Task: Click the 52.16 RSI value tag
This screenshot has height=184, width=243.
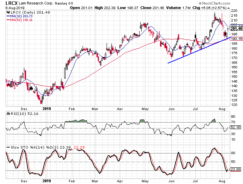Action: [235, 128]
